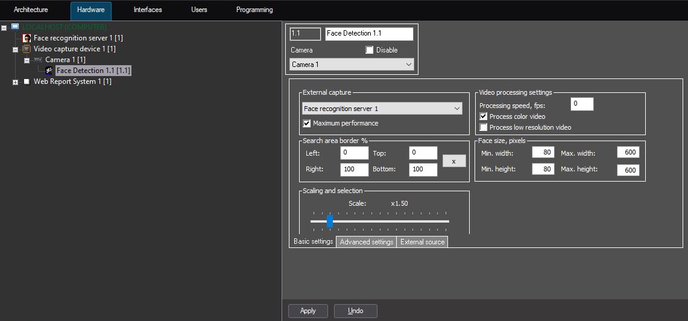Viewport: 688px width, 321px height.
Task: Click the Face recognition server 1 icon
Action: coord(27,38)
